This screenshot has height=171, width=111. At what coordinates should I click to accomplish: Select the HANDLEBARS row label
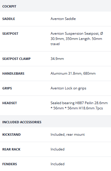[13, 73]
